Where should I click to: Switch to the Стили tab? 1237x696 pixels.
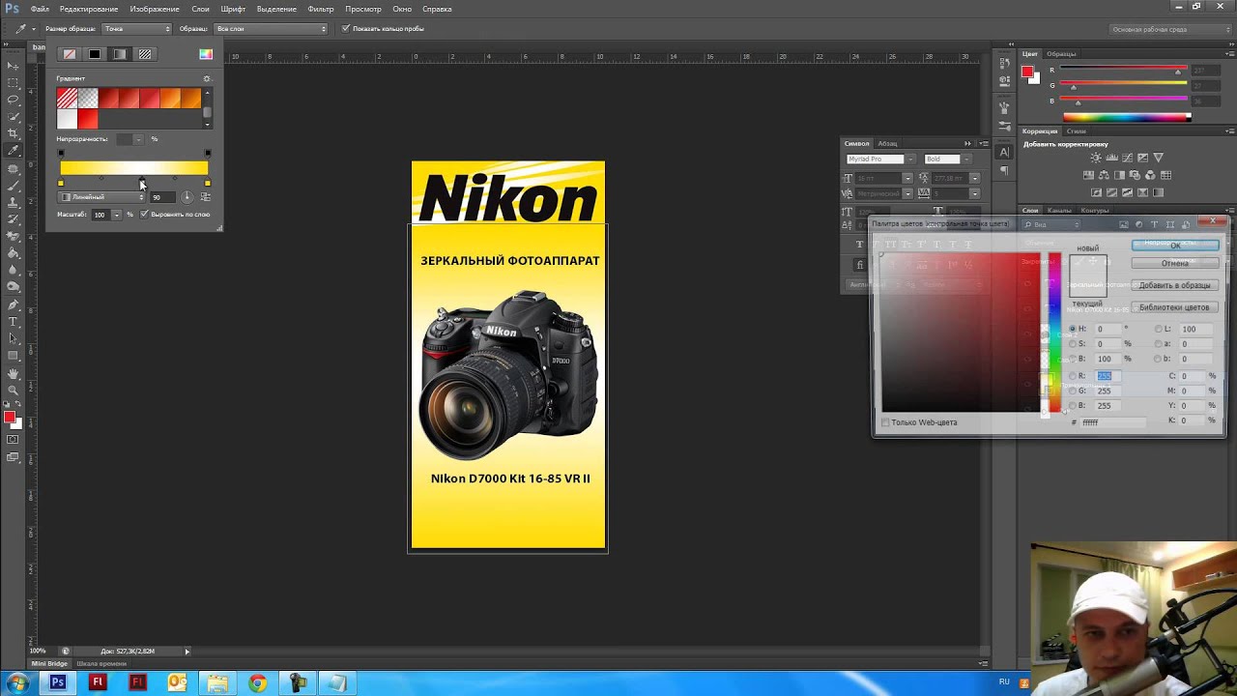[1076, 131]
